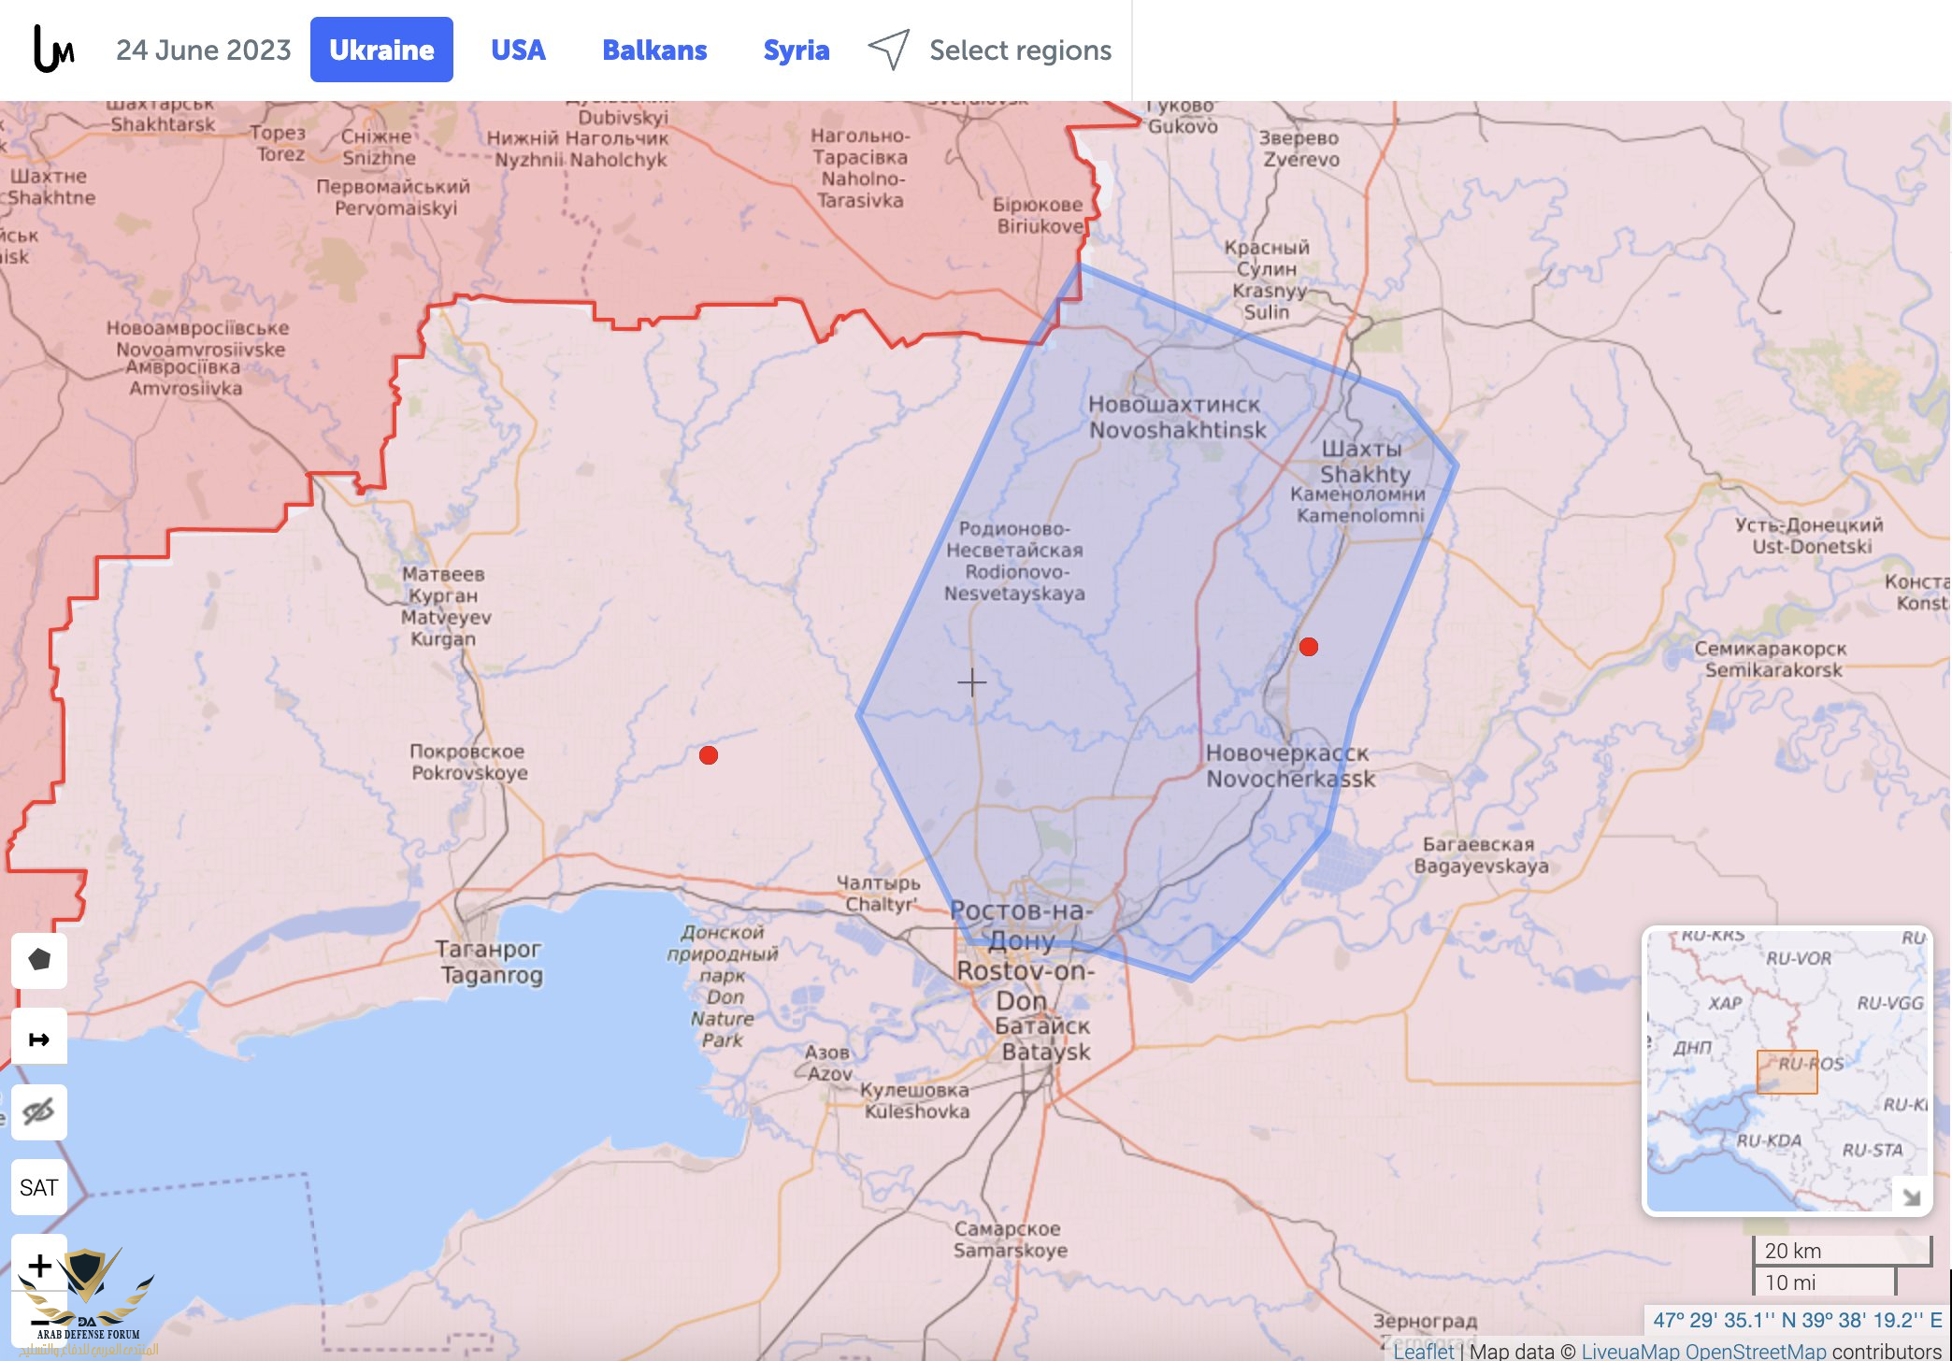Image resolution: width=1952 pixels, height=1361 pixels.
Task: Open the 24 June 2023 date picker
Action: pos(204,50)
